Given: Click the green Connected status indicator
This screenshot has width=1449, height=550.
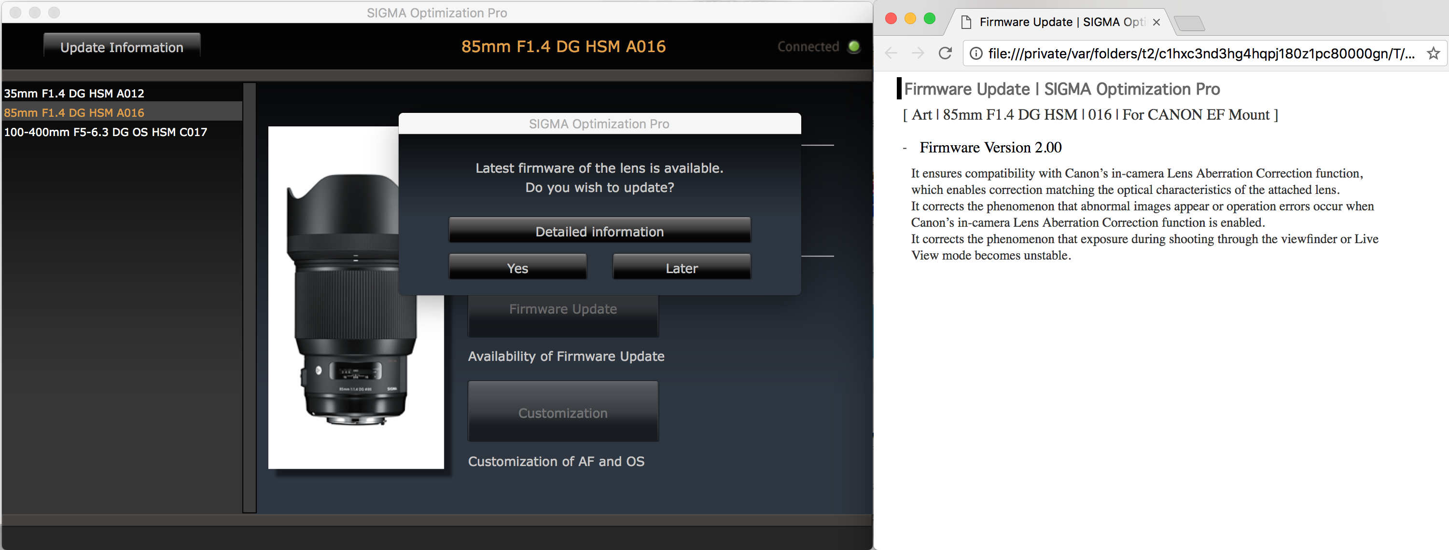Looking at the screenshot, I should click(854, 47).
